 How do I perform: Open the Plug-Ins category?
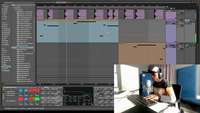(x=5, y=37)
